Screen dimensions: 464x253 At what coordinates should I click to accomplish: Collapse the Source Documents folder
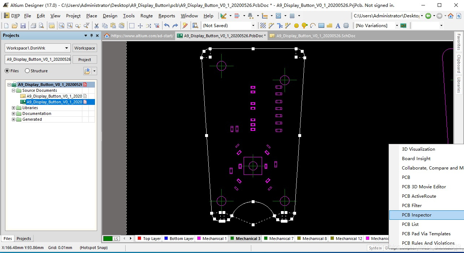pos(13,90)
